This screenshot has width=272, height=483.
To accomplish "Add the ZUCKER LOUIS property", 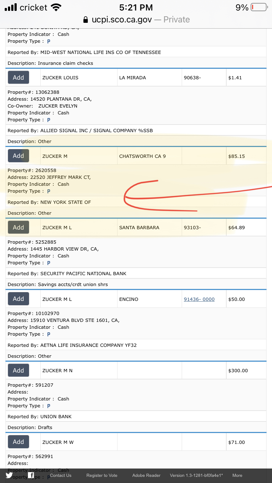I will 18,77.
